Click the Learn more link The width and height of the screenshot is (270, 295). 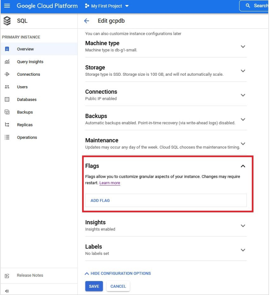[110, 183]
